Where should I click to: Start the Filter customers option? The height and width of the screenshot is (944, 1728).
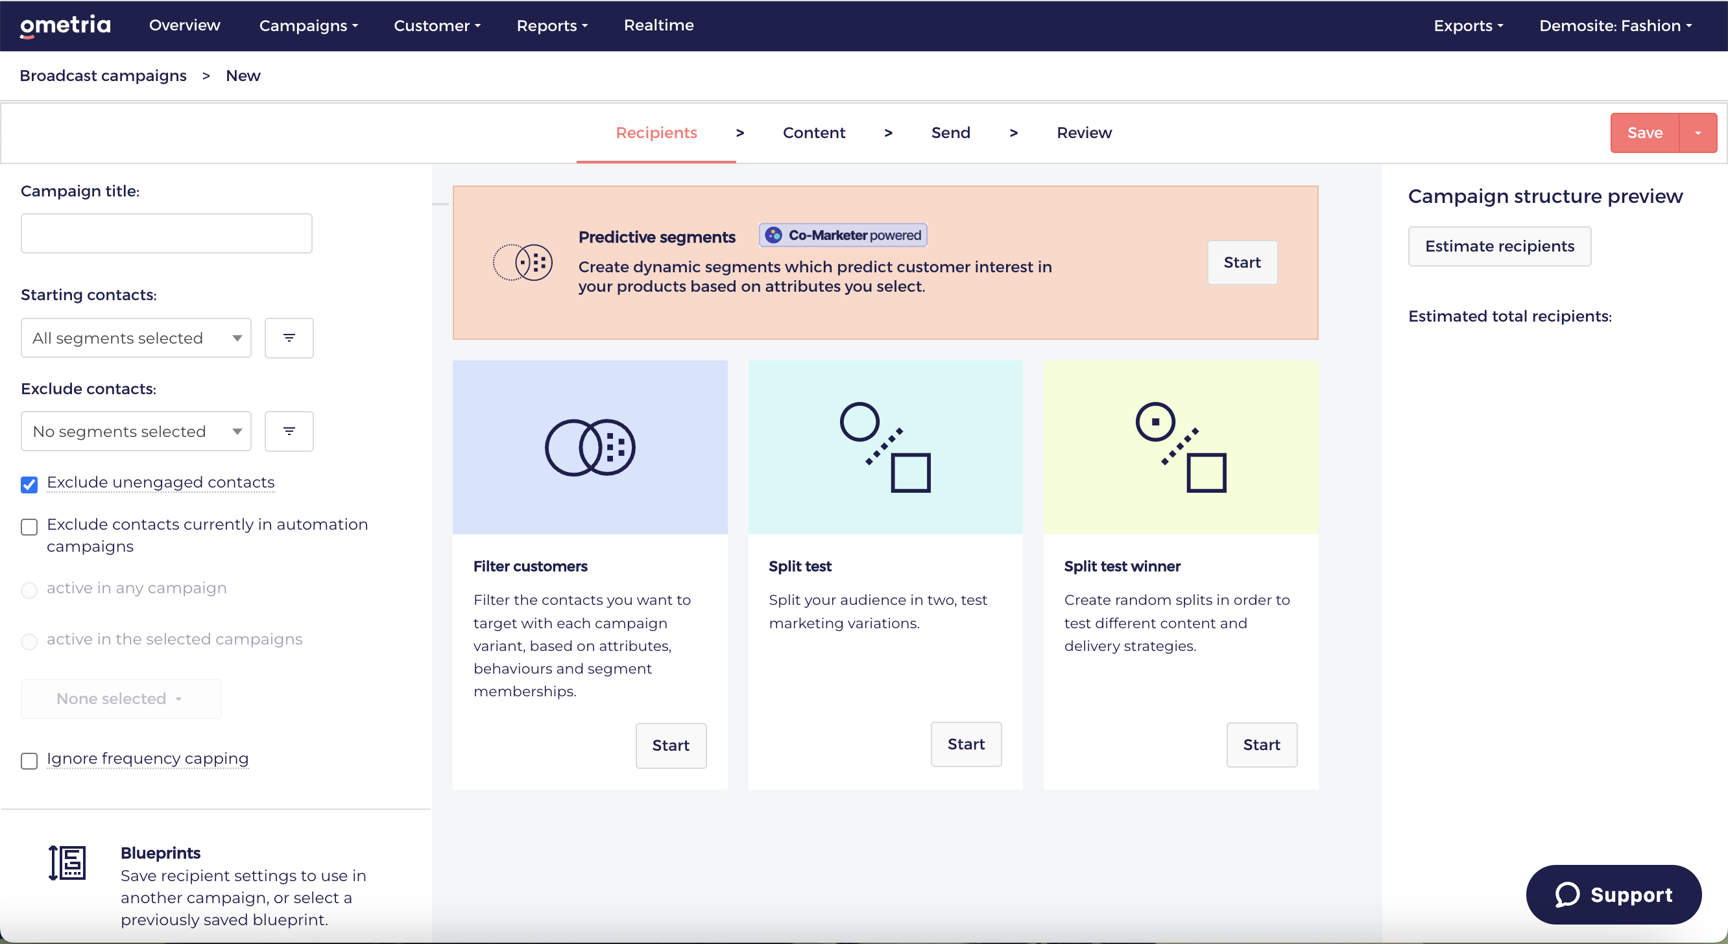[x=671, y=745]
